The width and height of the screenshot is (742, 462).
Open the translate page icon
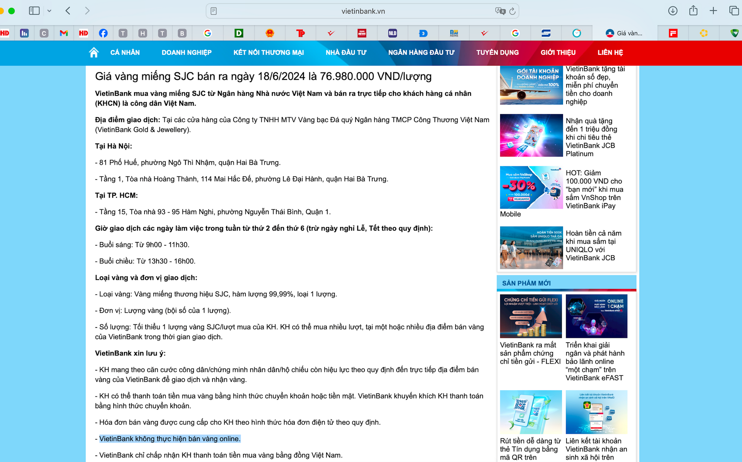(x=500, y=11)
